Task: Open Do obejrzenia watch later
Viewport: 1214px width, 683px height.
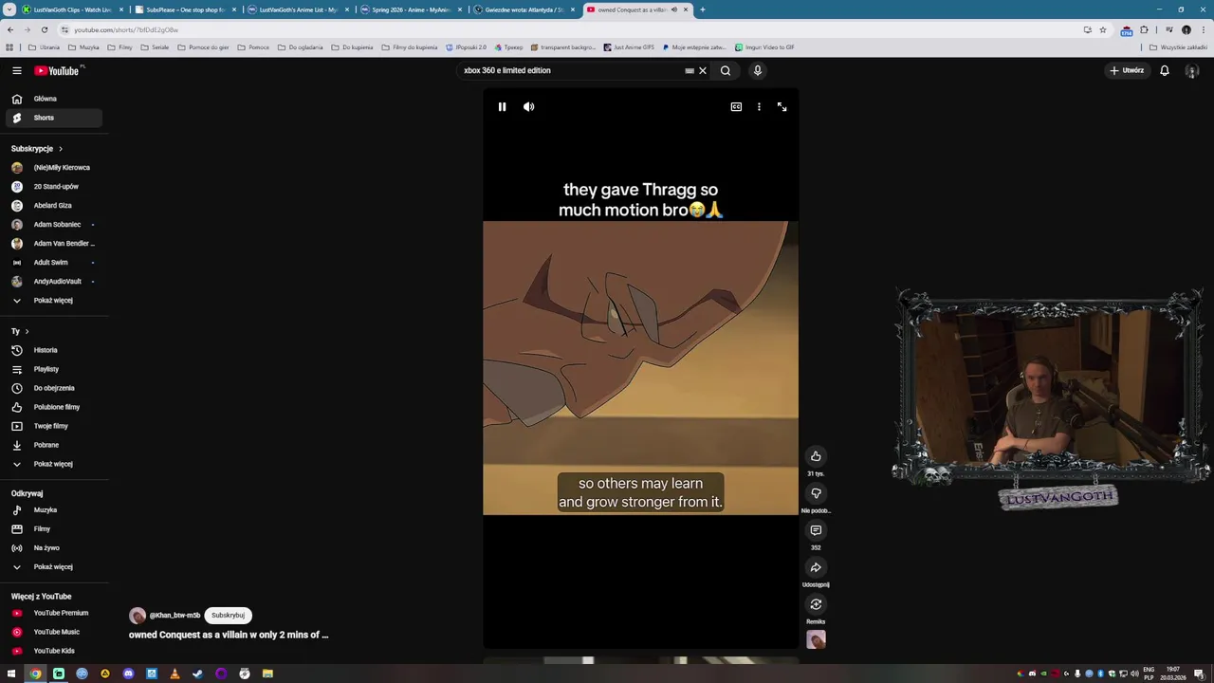Action: pyautogui.click(x=53, y=388)
